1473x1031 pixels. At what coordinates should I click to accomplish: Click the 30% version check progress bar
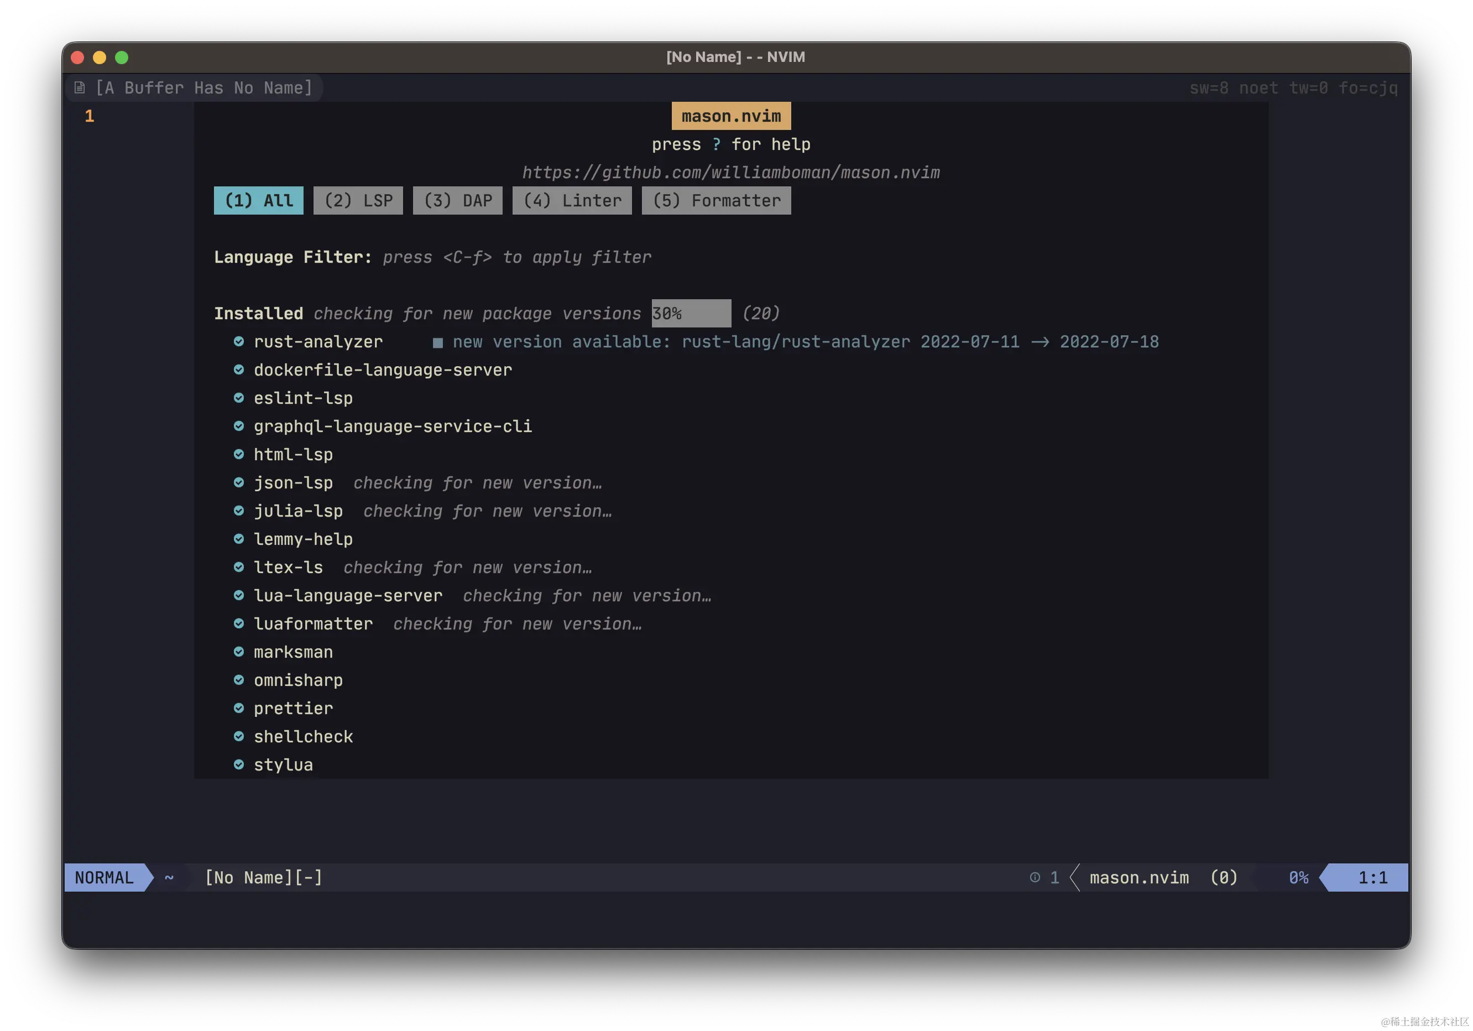tap(691, 313)
